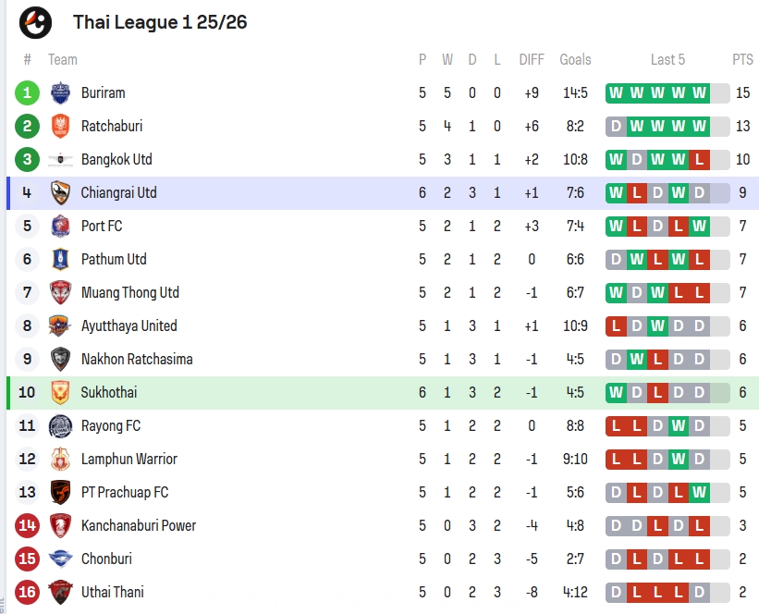Click the Sukhothai team emblem
The width and height of the screenshot is (759, 614).
coord(60,392)
